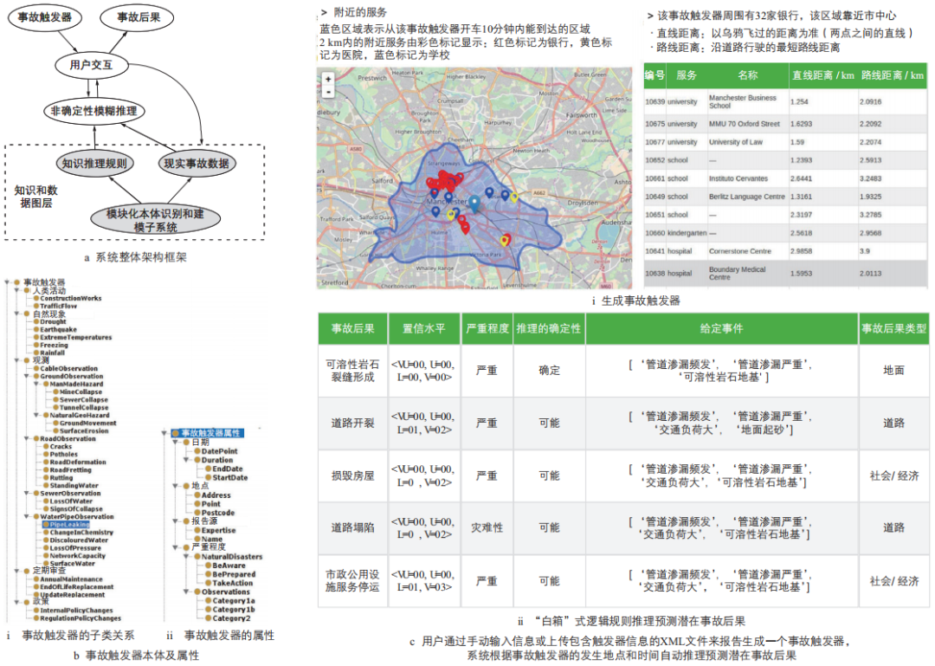The image size is (935, 666).
Task: Collapse the NaturalDisasters property branch
Action: click(x=187, y=556)
